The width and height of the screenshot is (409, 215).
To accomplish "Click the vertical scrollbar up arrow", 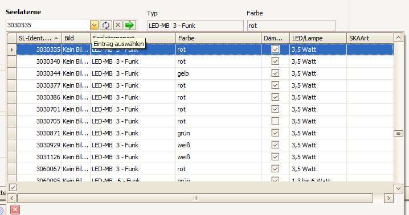I will [398, 38].
